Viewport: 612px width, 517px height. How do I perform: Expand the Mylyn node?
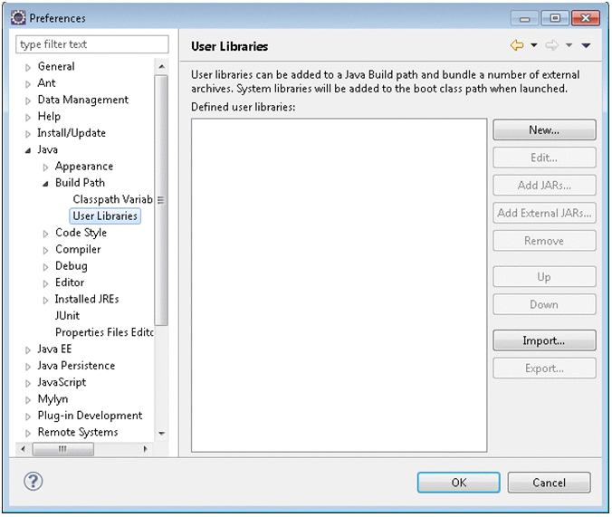point(28,400)
